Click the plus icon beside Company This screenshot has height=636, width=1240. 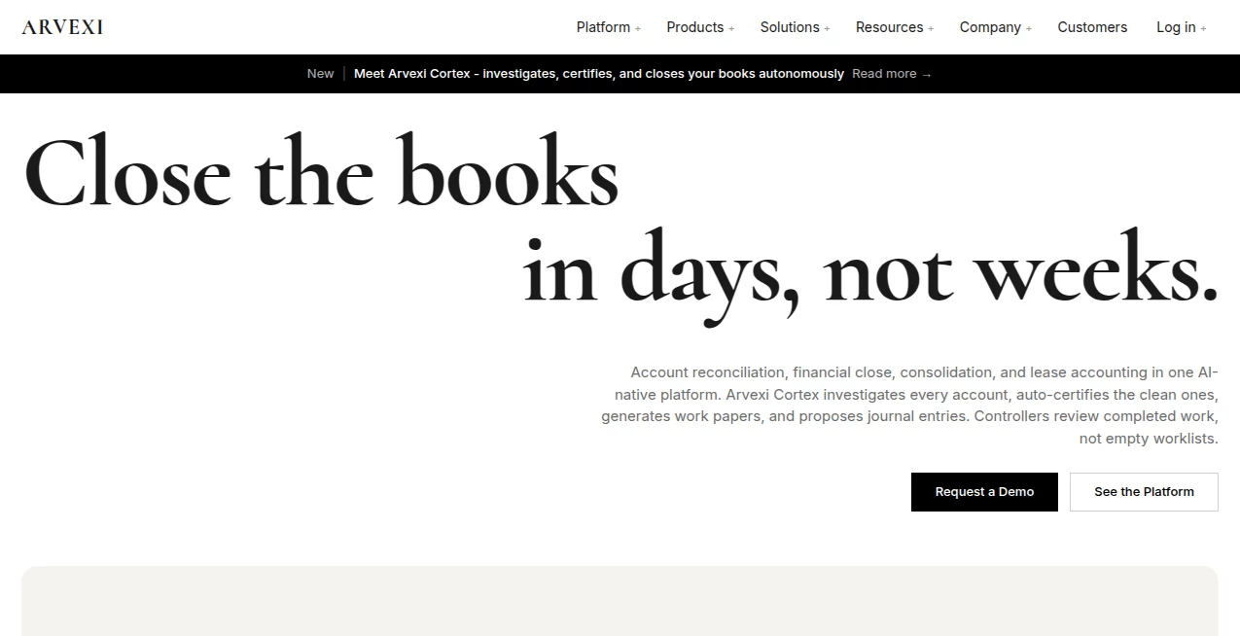pos(1029,29)
